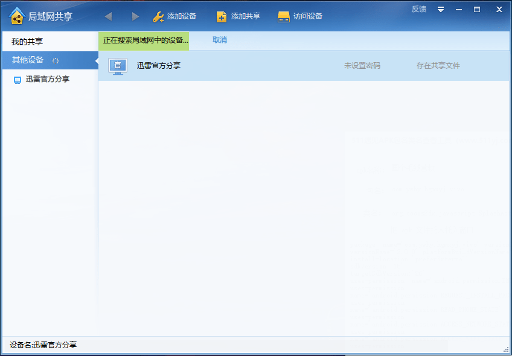Click the computer icon beside 迅雷官方分享 in sidebar

point(18,78)
